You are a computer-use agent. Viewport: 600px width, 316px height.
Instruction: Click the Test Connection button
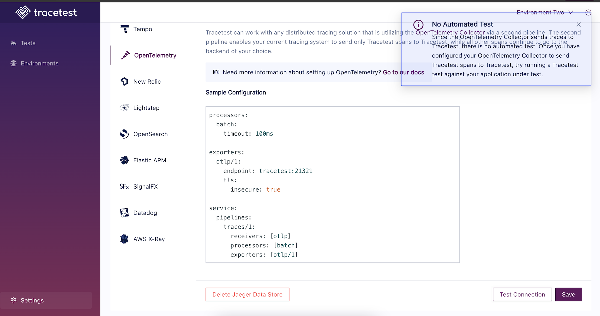(x=522, y=294)
